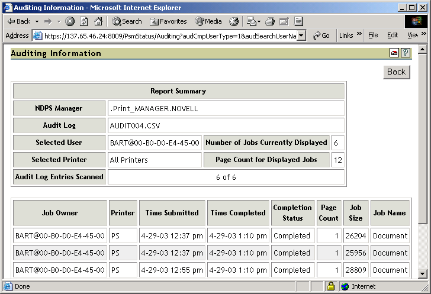Click the Done status bar page icon

(8, 286)
